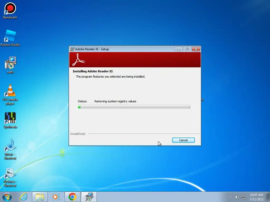This screenshot has width=270, height=202.
Task: Click the 'Removing system registry values' status text
Action: (115, 101)
